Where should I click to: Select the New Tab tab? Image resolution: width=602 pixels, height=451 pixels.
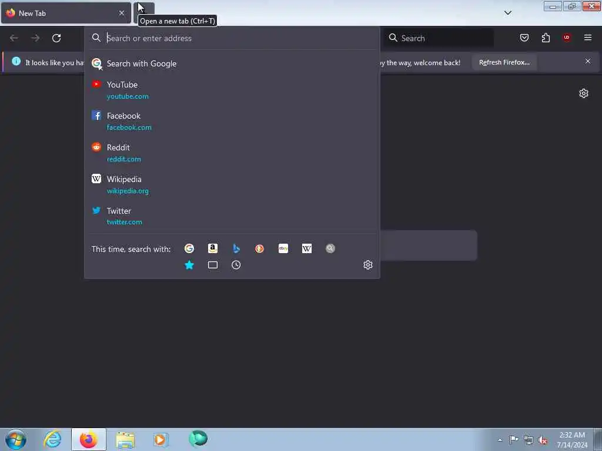[x=66, y=13]
